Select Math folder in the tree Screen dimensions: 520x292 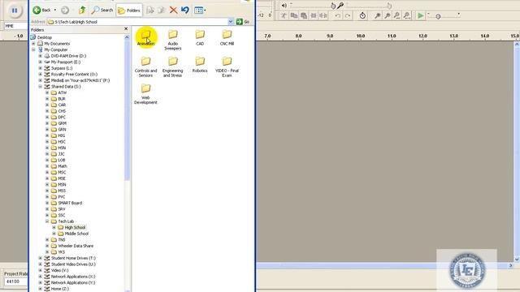pos(63,166)
